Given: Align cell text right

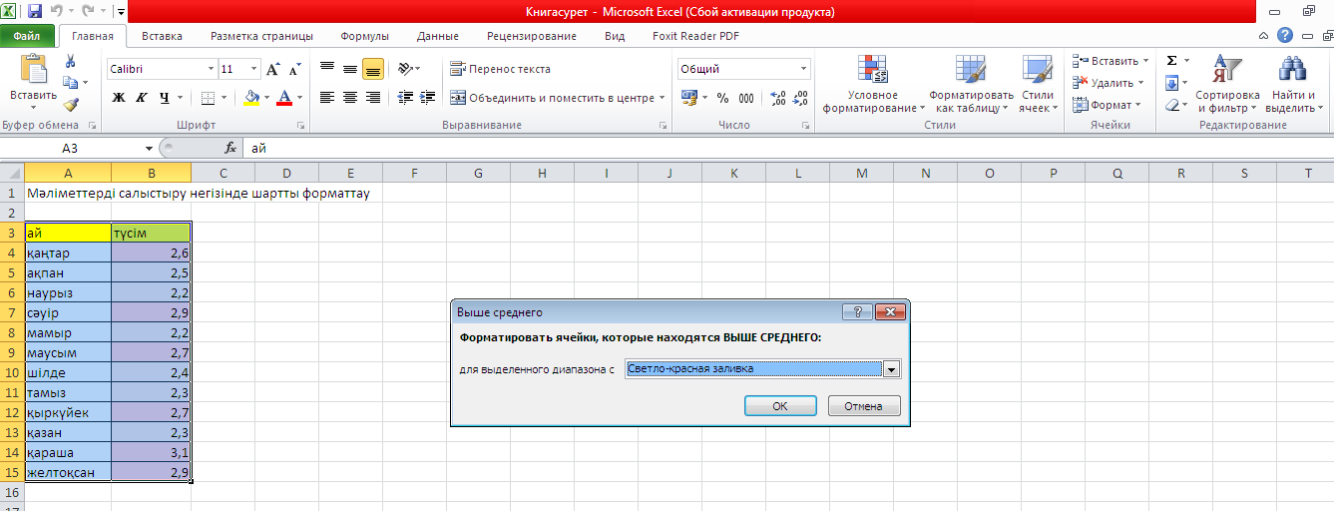Looking at the screenshot, I should tap(373, 98).
